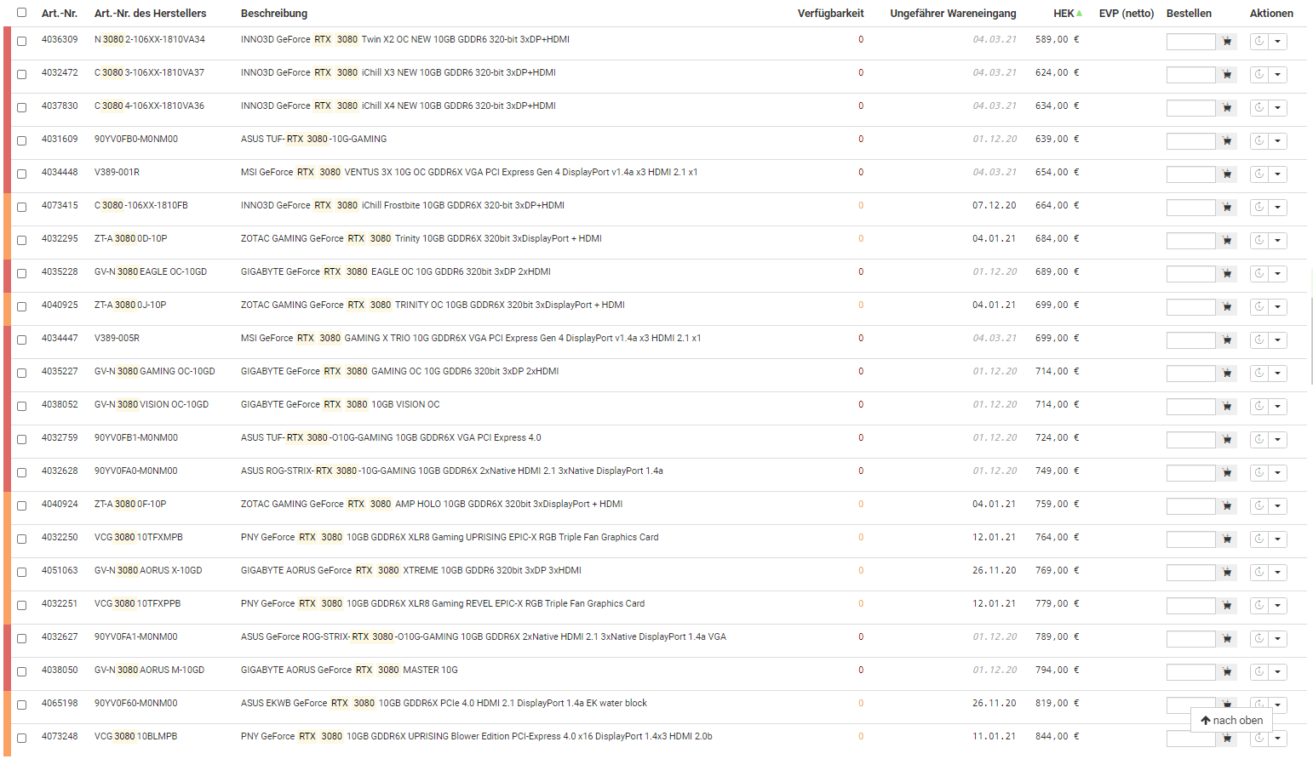Add article 4032472 to cart
The image size is (1313, 759).
tap(1227, 75)
